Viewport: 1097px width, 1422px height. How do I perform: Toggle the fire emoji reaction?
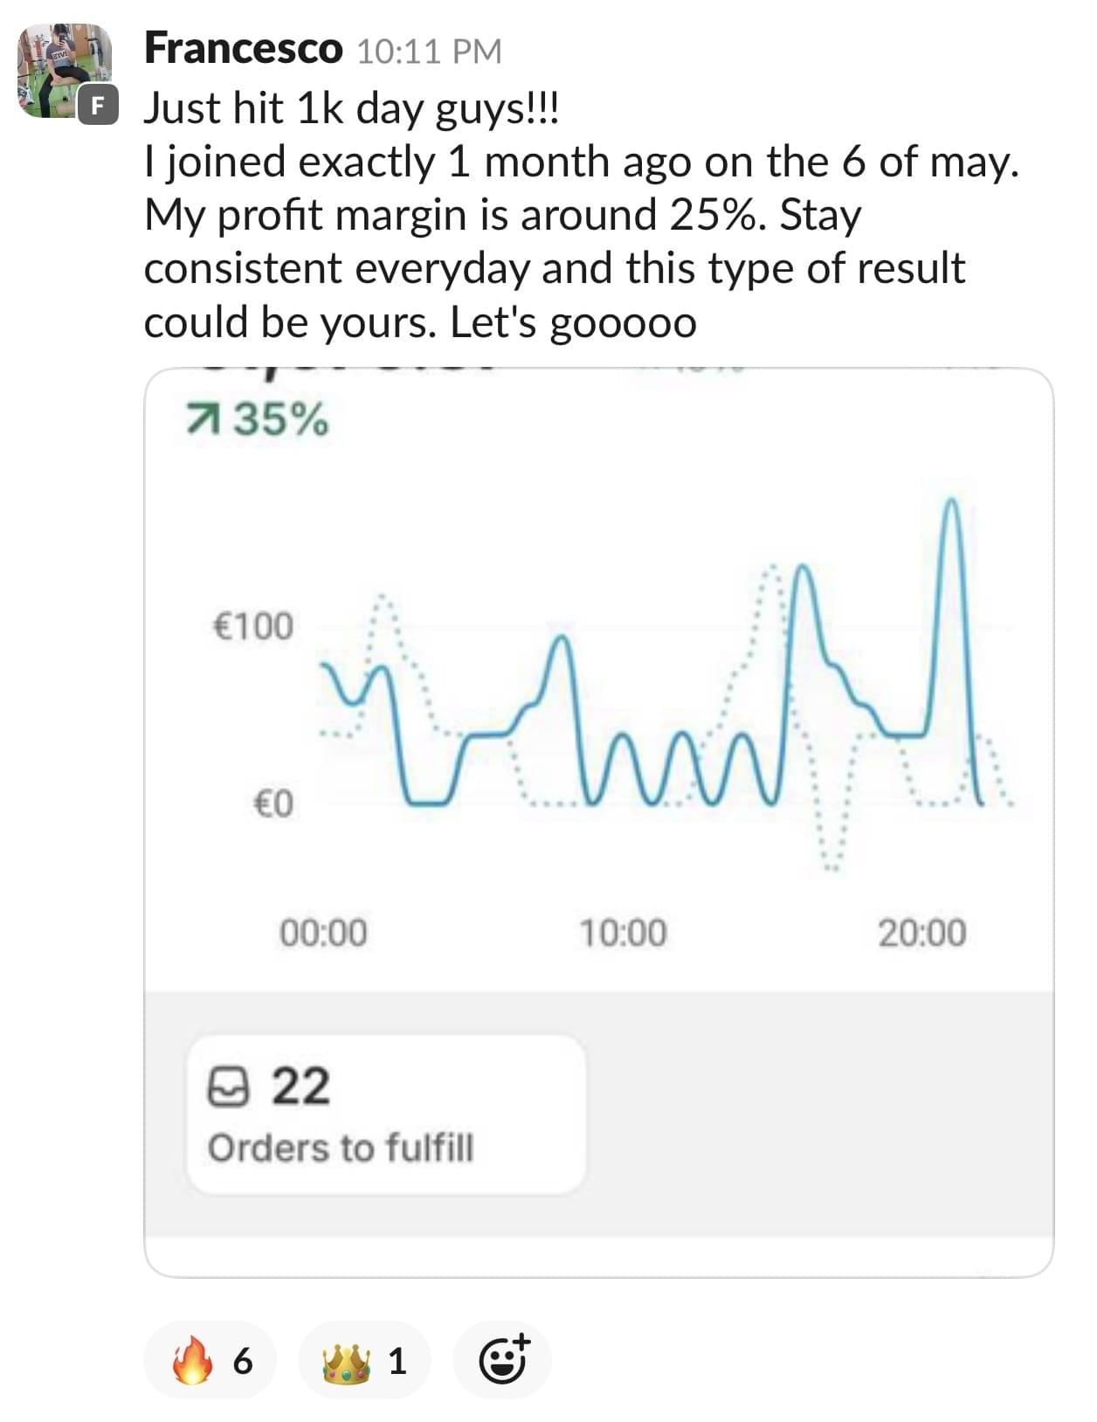click(x=210, y=1359)
